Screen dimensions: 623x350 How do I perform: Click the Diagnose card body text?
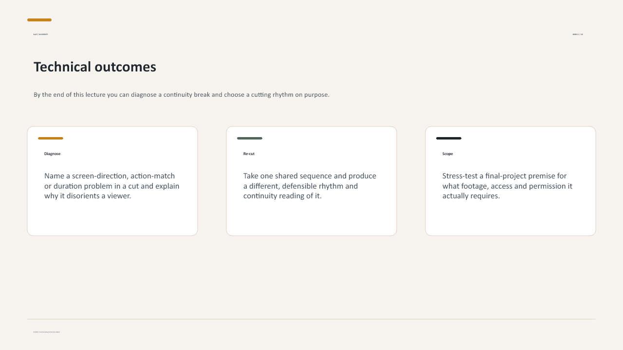pos(112,186)
